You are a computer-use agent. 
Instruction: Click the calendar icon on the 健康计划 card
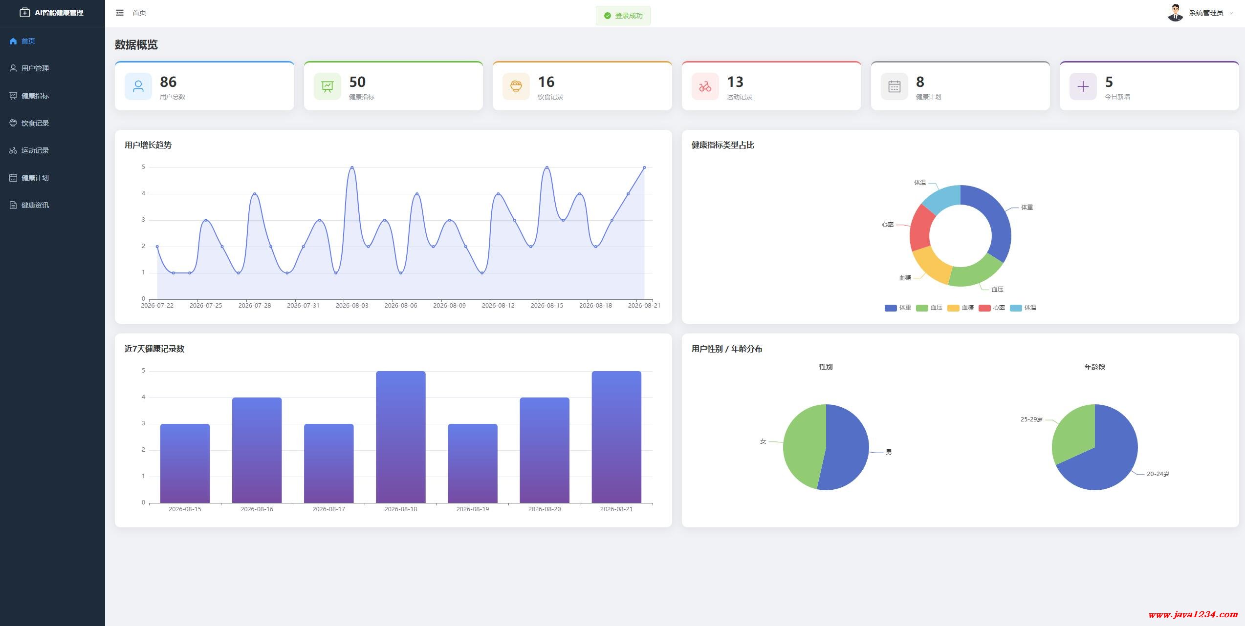[894, 86]
